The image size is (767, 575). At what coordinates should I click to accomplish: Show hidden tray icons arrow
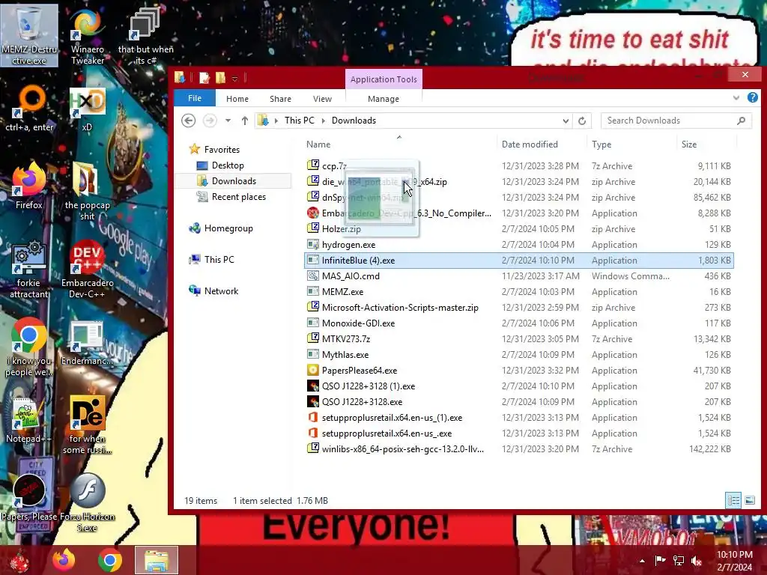tap(642, 561)
